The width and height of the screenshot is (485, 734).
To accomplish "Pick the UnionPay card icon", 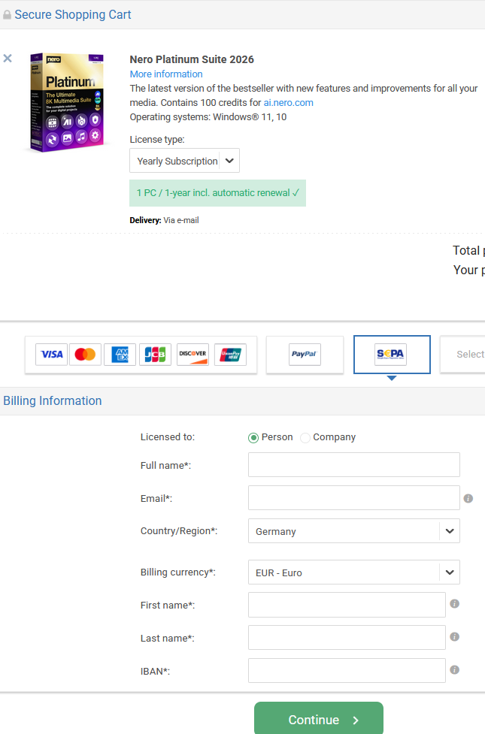I will [x=230, y=355].
